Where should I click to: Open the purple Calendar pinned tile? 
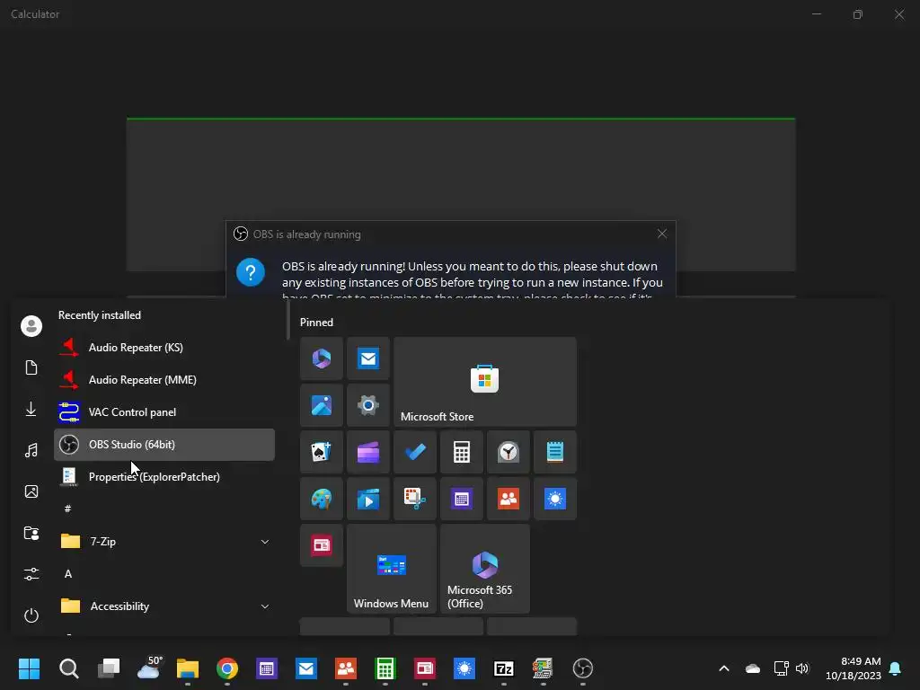[x=462, y=499]
